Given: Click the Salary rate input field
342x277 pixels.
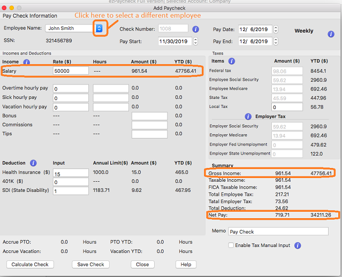Looking at the screenshot, I should pos(70,71).
